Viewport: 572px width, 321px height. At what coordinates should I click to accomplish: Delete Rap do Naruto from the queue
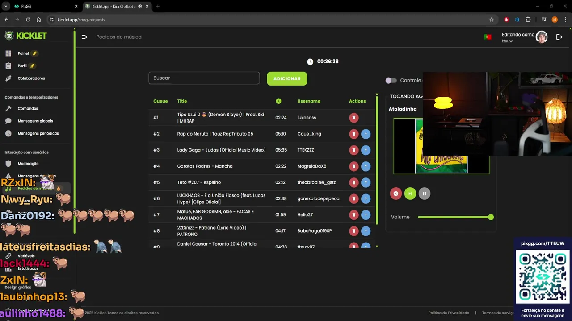(x=353, y=134)
